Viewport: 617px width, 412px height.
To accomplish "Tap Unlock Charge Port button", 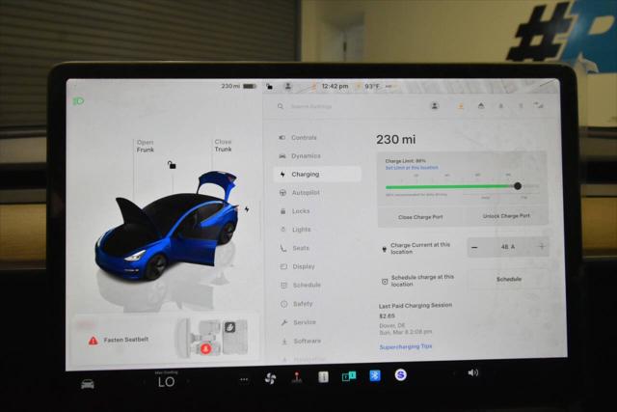I will [x=506, y=216].
